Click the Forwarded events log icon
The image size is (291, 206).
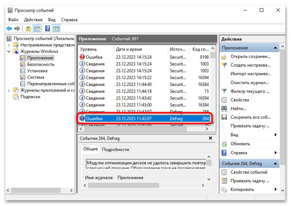pos(23,84)
